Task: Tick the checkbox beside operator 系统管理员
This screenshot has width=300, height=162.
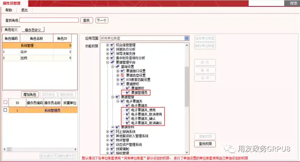Action: (x=5, y=110)
